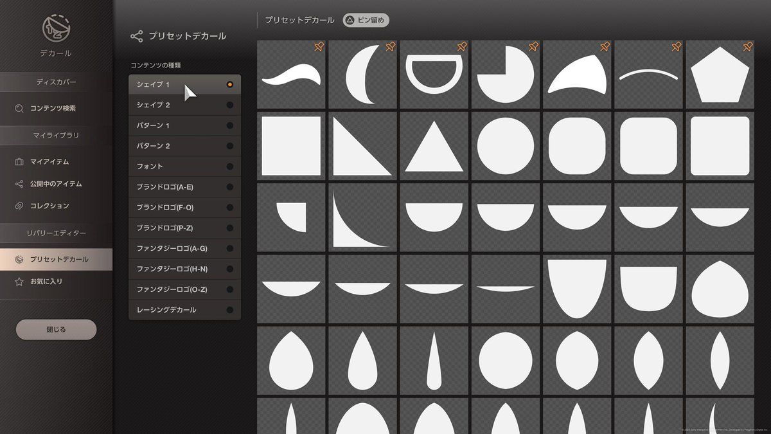
Task: Select the equilateral triangle decal thumbnail
Action: click(x=434, y=146)
